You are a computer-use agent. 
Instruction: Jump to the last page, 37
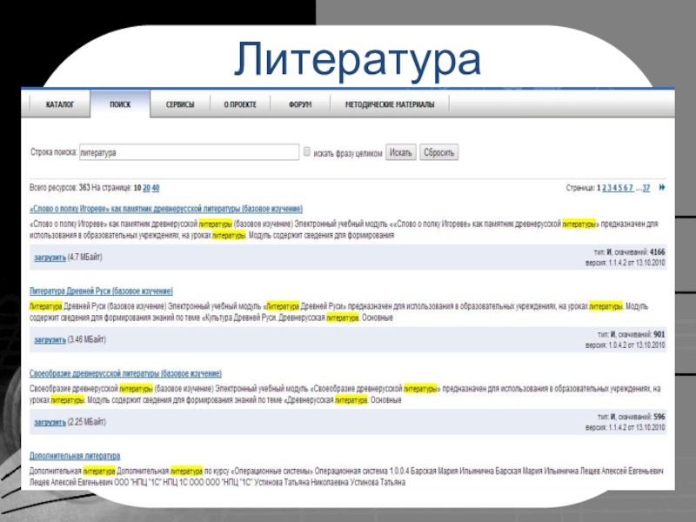coord(646,187)
